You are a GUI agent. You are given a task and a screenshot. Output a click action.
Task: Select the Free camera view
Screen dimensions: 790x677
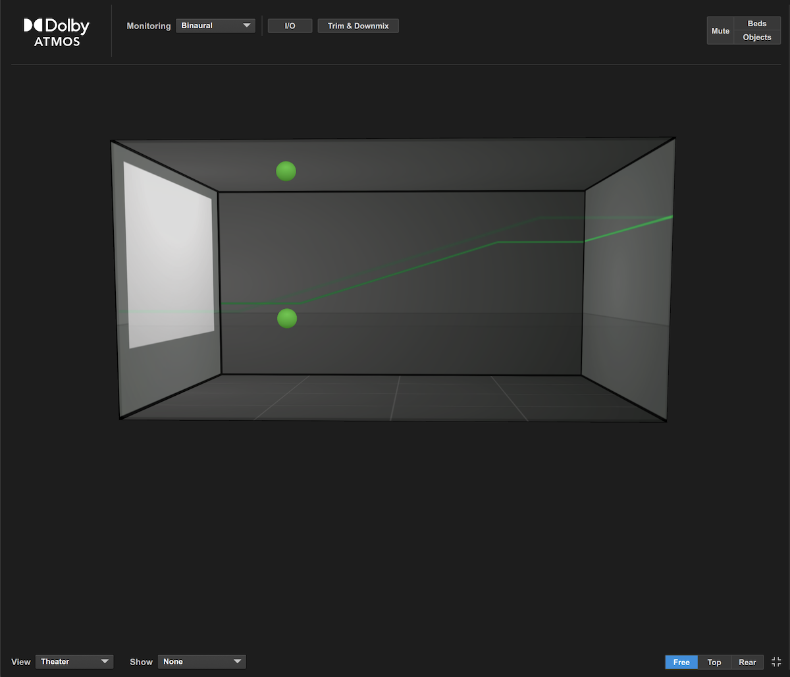pyautogui.click(x=681, y=662)
